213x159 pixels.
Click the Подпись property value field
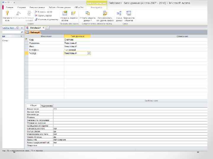coord(130,117)
